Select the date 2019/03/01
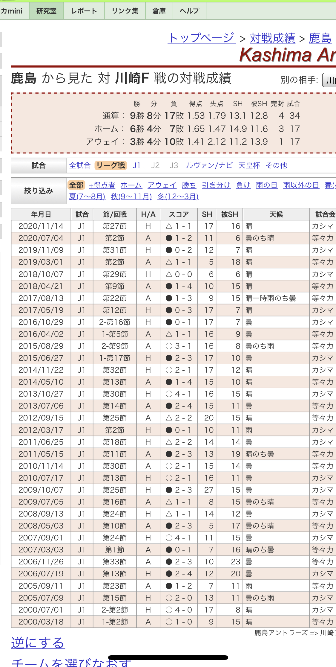Viewport: 336px width, 667px height. (41, 262)
